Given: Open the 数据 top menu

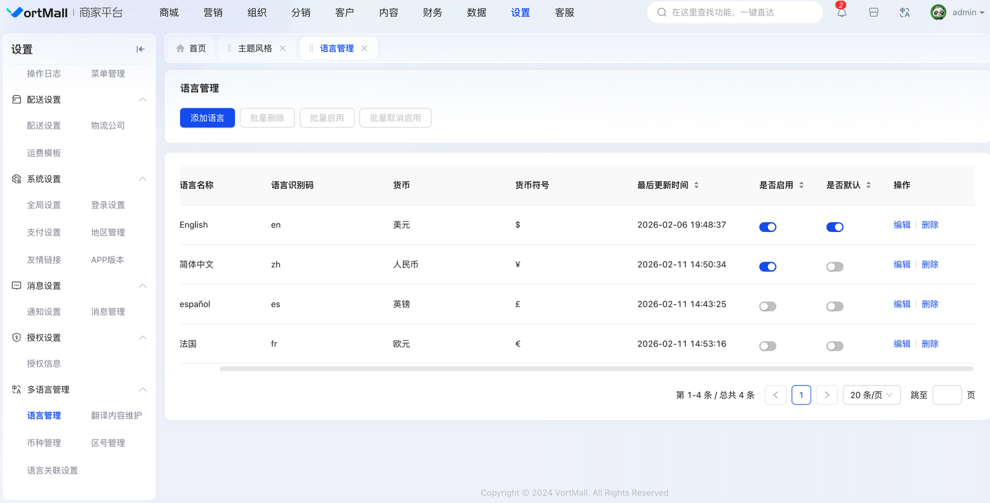Looking at the screenshot, I should coord(476,12).
